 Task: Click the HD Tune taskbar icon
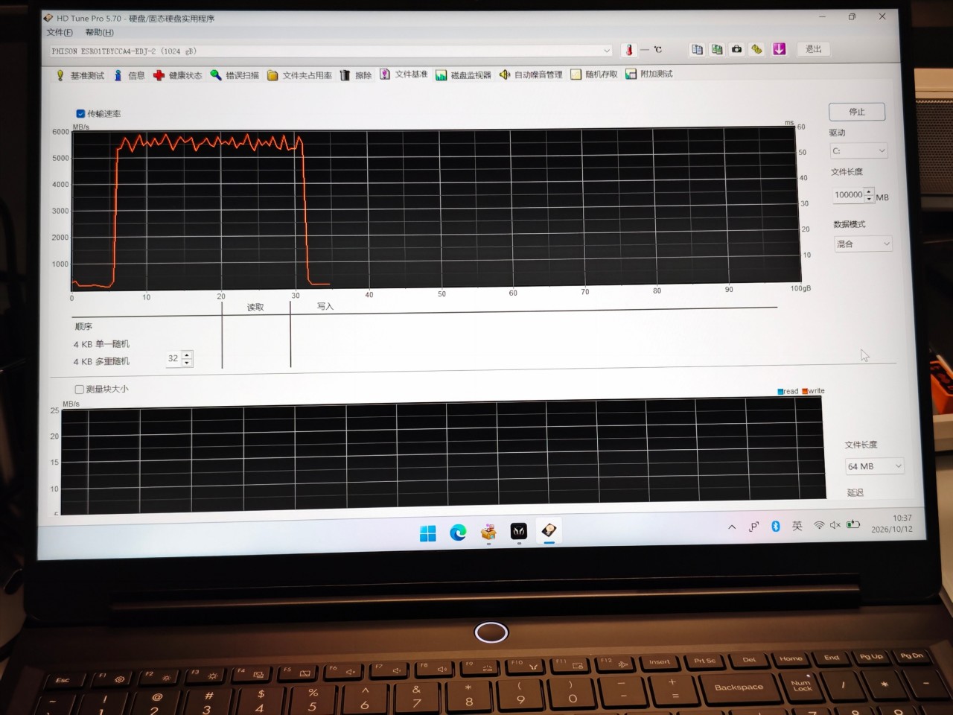pyautogui.click(x=549, y=531)
